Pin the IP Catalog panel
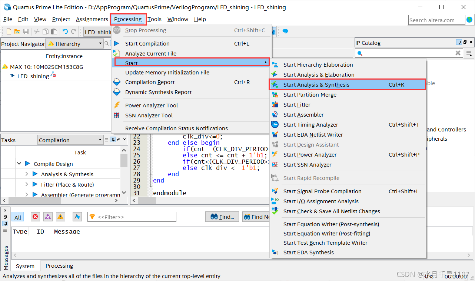This screenshot has width=475, height=281. coord(459,43)
